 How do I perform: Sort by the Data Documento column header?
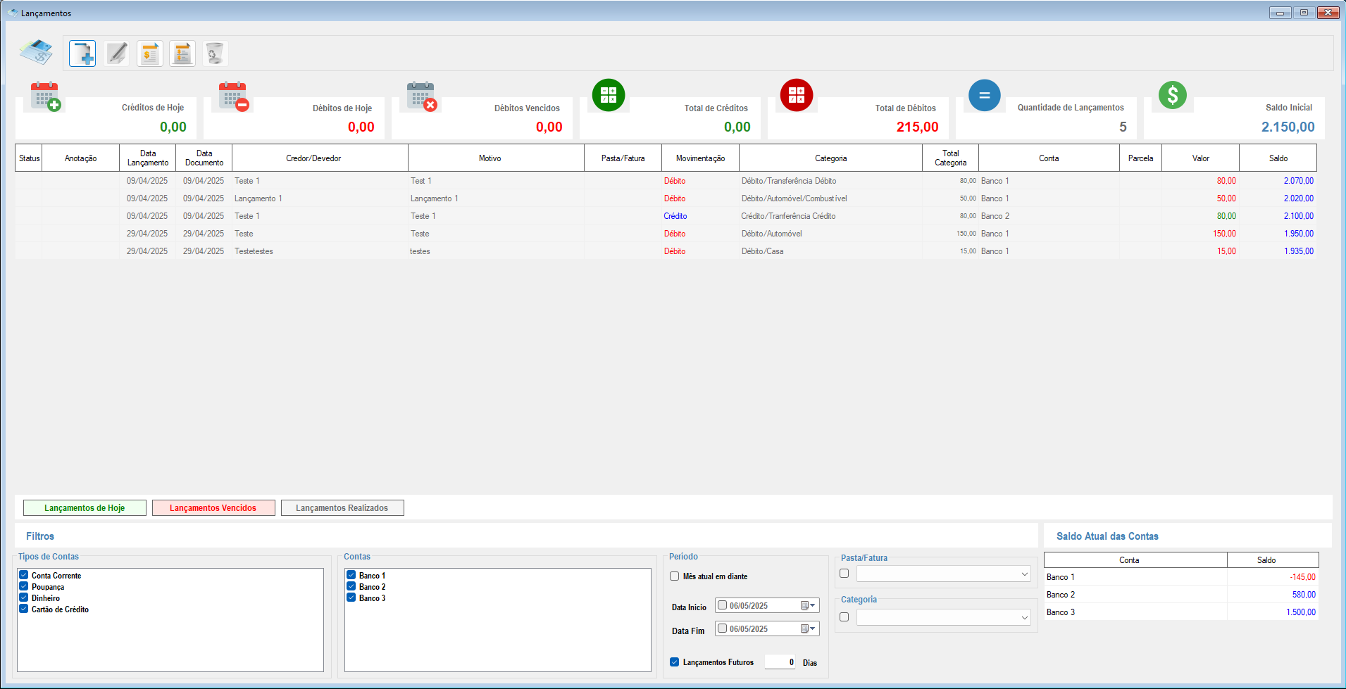tap(204, 158)
